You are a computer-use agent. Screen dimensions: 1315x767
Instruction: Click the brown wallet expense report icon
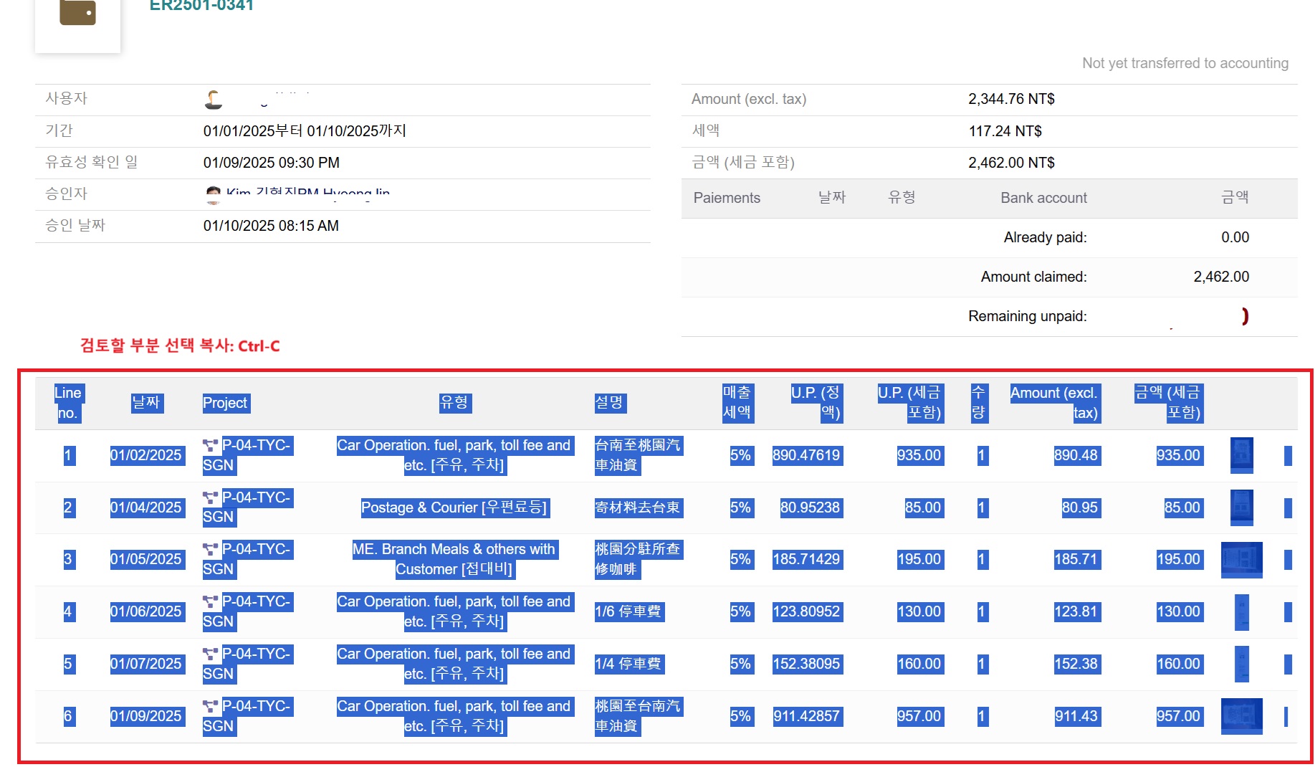(77, 14)
